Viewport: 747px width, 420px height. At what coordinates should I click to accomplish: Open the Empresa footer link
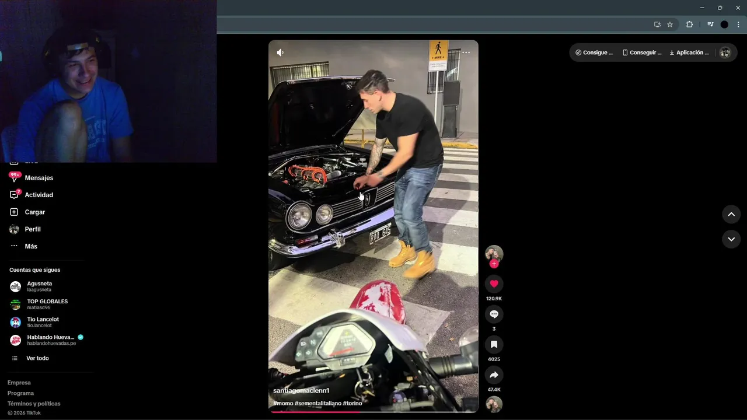coord(19,383)
